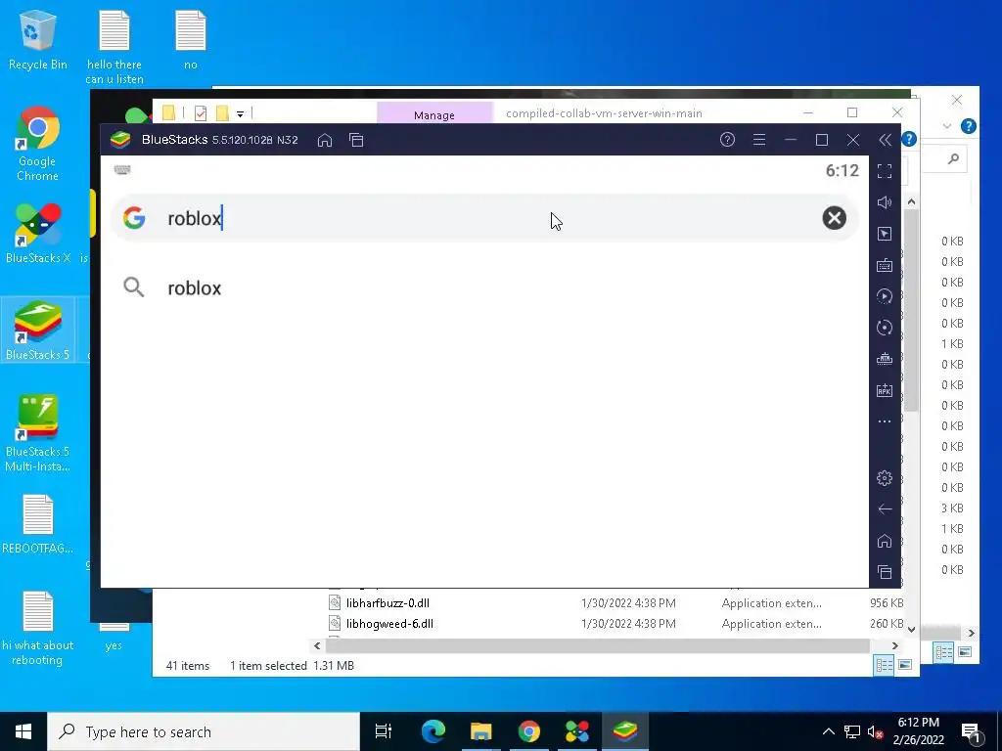
Task: Select 'hello there can u listen' desktop file
Action: click(x=114, y=48)
